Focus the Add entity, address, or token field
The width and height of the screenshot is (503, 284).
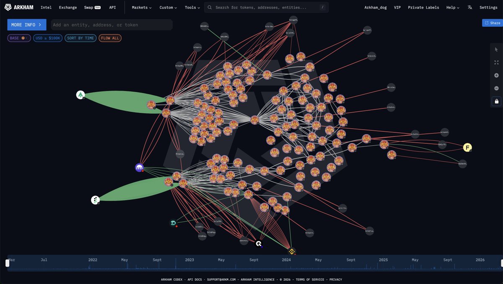pos(111,25)
